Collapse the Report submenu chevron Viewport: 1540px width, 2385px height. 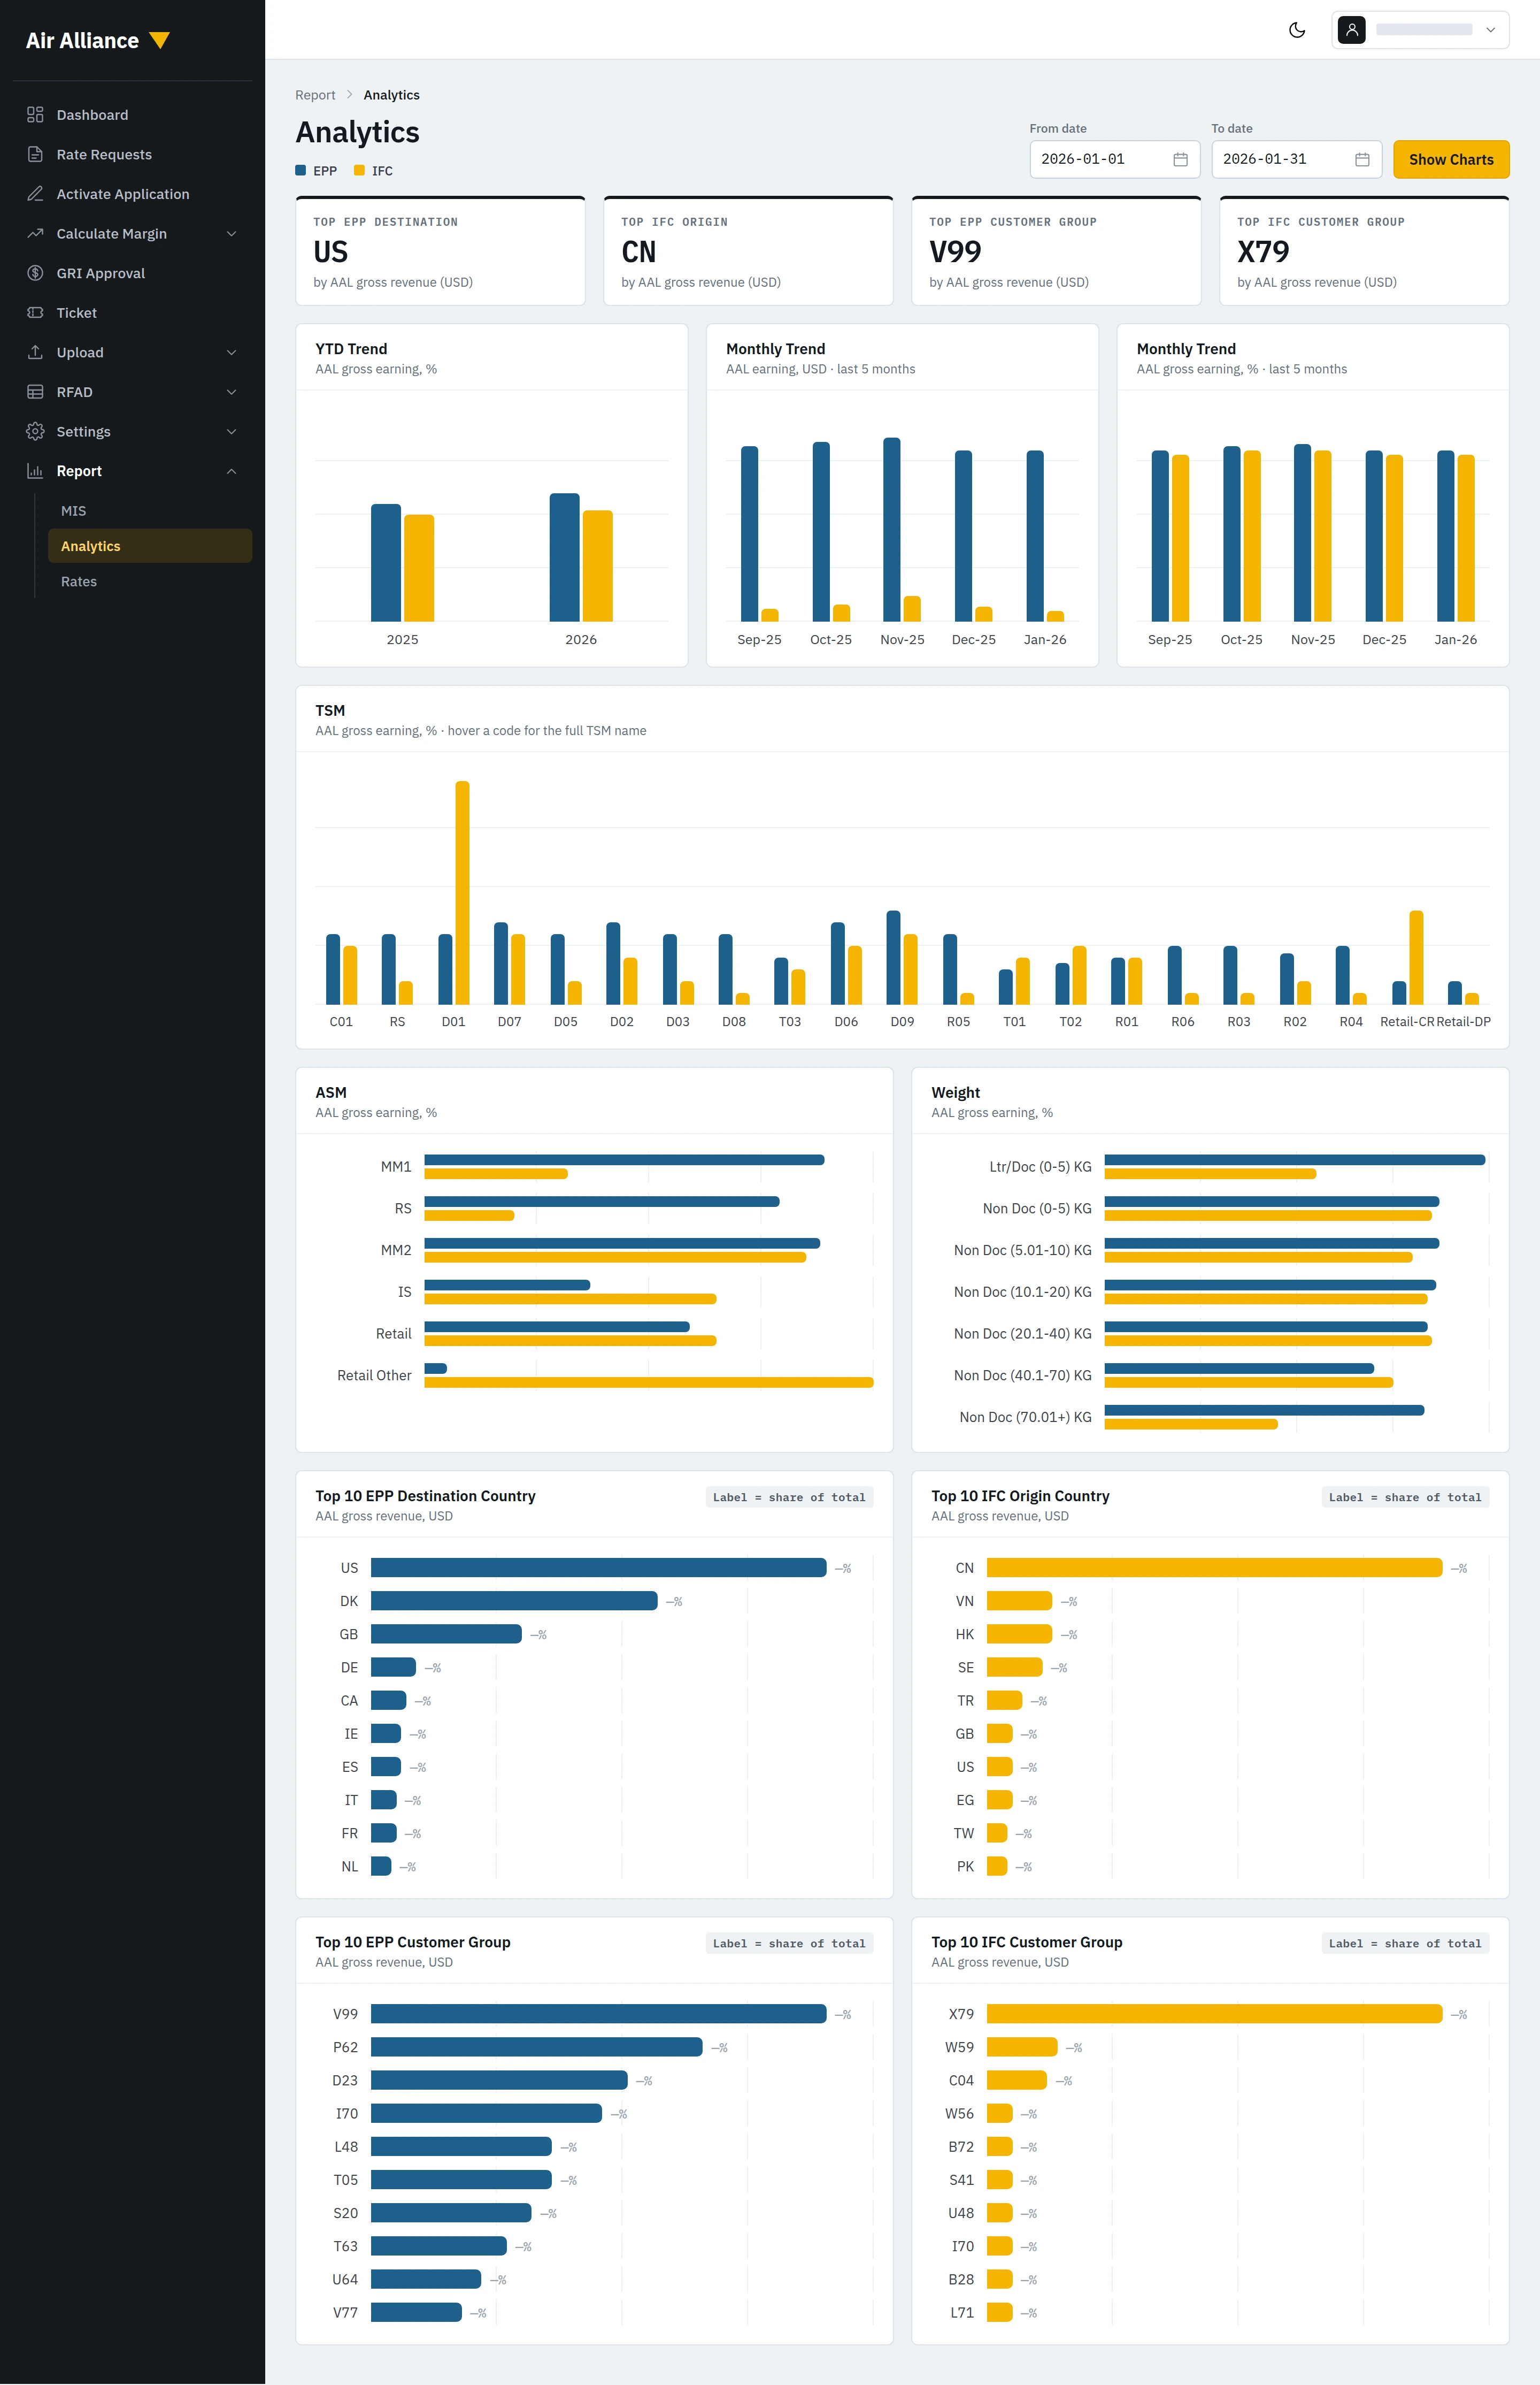click(x=231, y=471)
